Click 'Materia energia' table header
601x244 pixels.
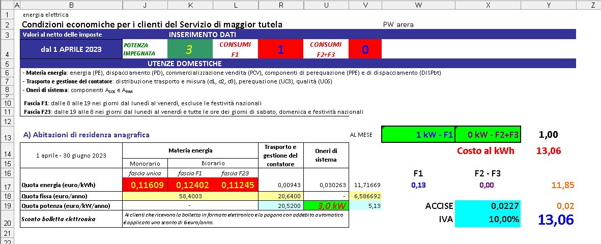(190, 150)
